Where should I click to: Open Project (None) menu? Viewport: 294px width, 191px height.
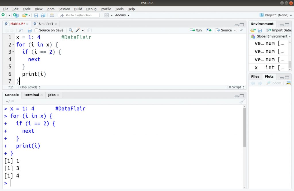[x=276, y=15]
